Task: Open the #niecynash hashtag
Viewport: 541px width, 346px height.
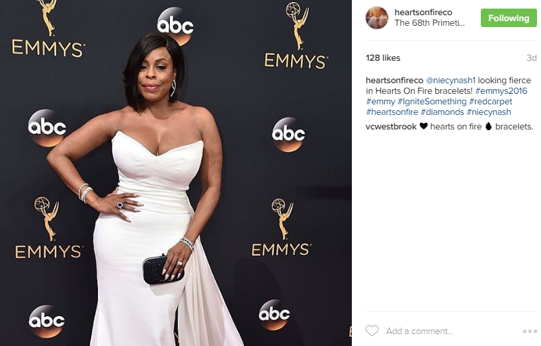Action: click(489, 112)
